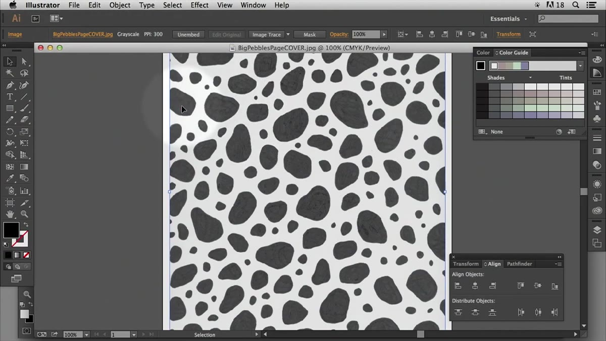Open the Window menu

[x=253, y=5]
